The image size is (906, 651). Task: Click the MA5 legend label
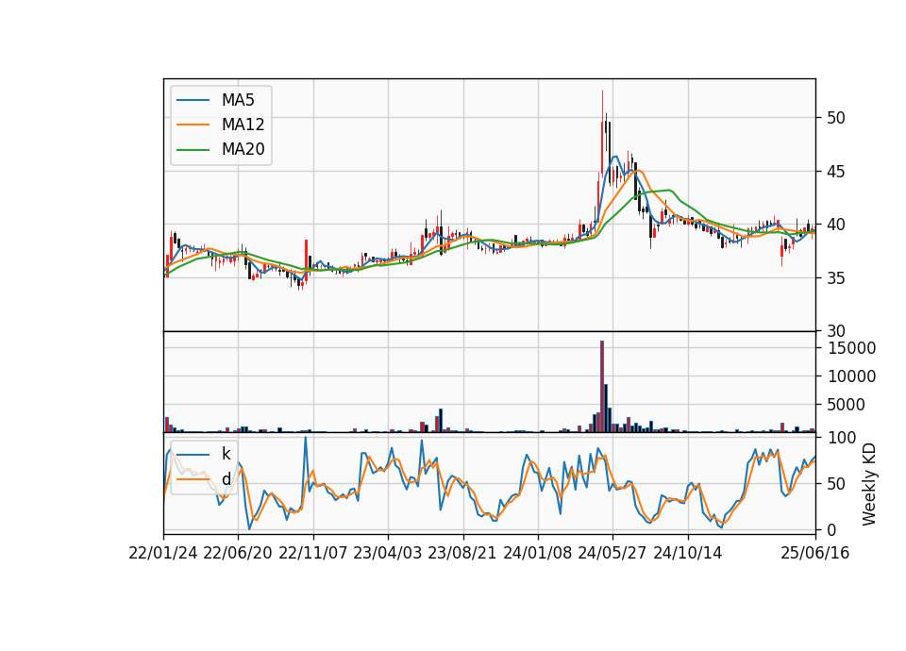238,100
